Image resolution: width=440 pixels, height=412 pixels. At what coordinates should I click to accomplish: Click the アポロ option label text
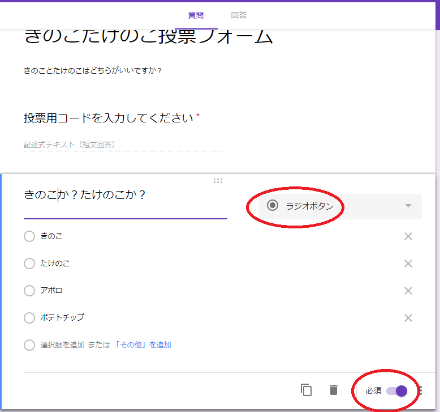pos(51,290)
